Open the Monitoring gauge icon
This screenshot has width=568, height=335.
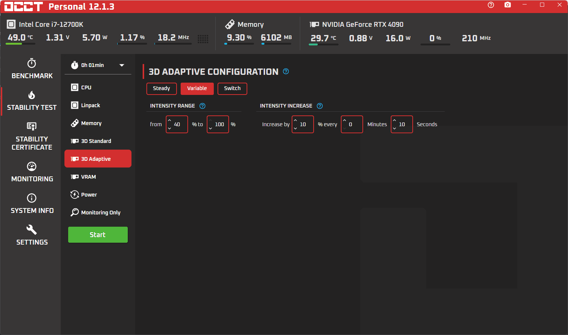[32, 166]
